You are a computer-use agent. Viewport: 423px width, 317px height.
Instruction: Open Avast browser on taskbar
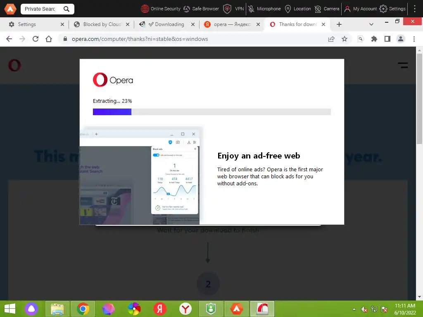[x=237, y=309]
